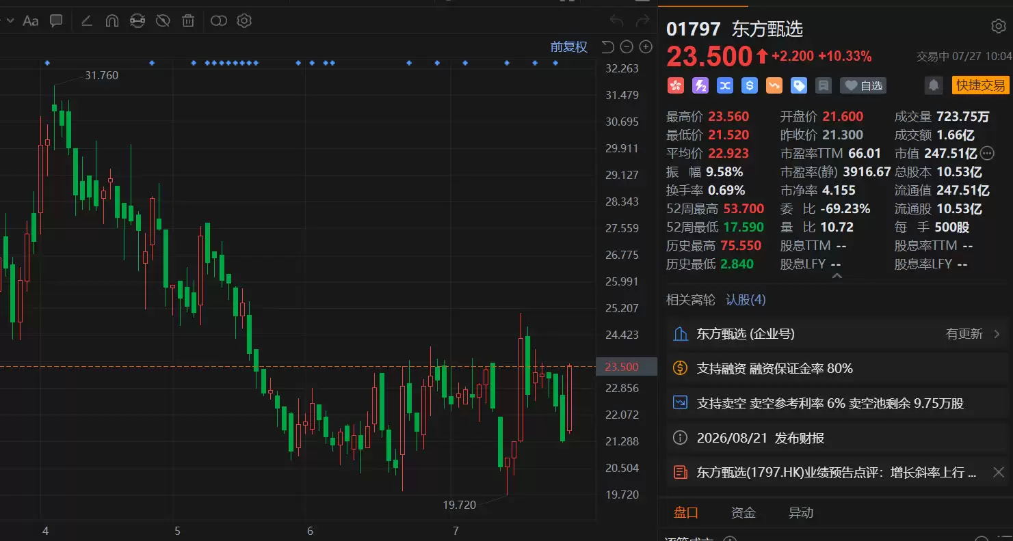The width and height of the screenshot is (1013, 541).
Task: Collapse the quote details with the up chevron
Action: tap(836, 277)
